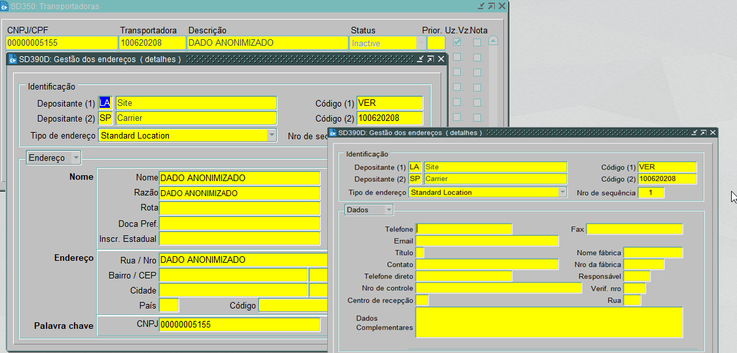Image resolution: width=737 pixels, height=353 pixels.
Task: Maximize the front SD390D details window
Action: click(x=702, y=133)
